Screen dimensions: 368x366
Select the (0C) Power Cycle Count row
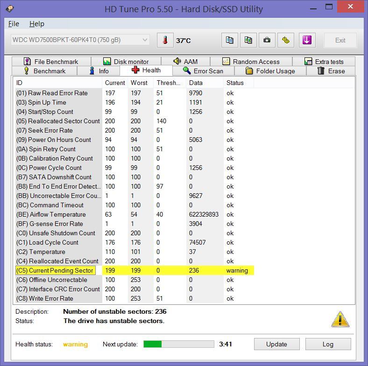click(x=134, y=168)
